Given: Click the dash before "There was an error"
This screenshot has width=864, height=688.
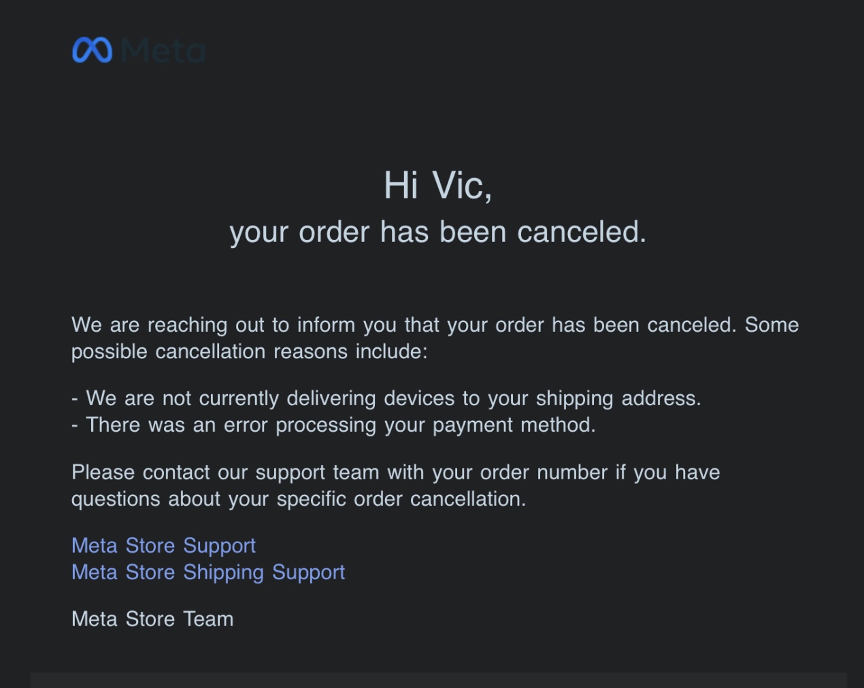Looking at the screenshot, I should coord(75,426).
